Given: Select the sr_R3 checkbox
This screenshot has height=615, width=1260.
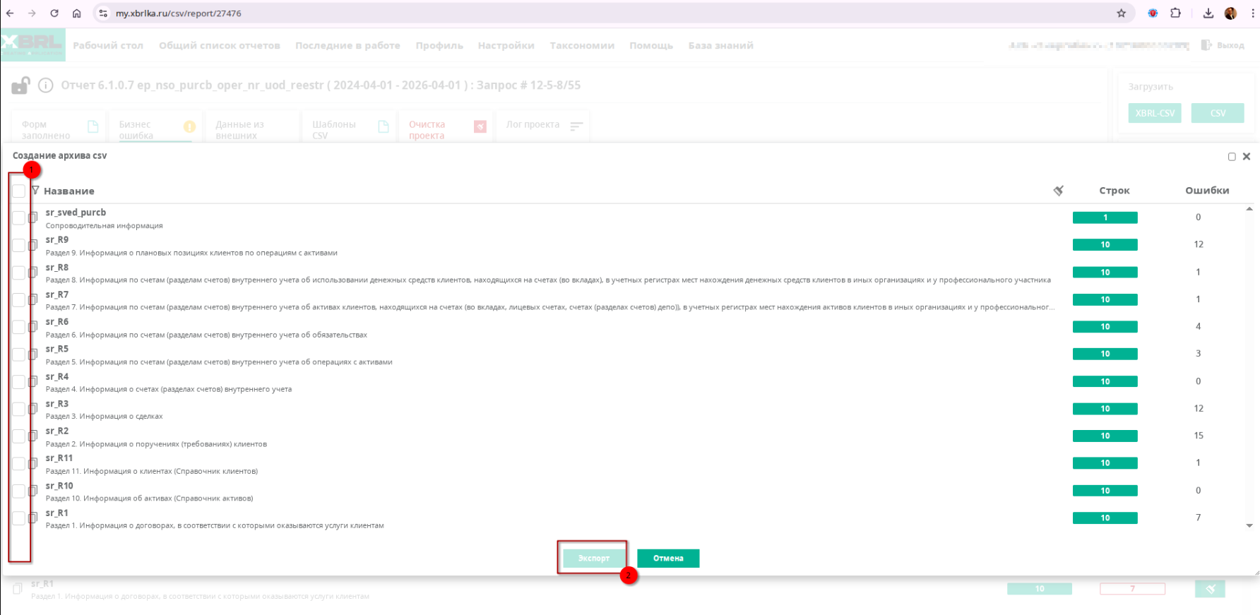Looking at the screenshot, I should coord(18,409).
